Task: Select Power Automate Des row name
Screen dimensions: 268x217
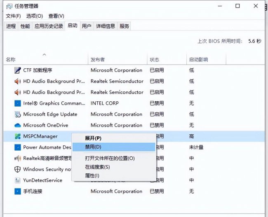Action: pos(47,147)
